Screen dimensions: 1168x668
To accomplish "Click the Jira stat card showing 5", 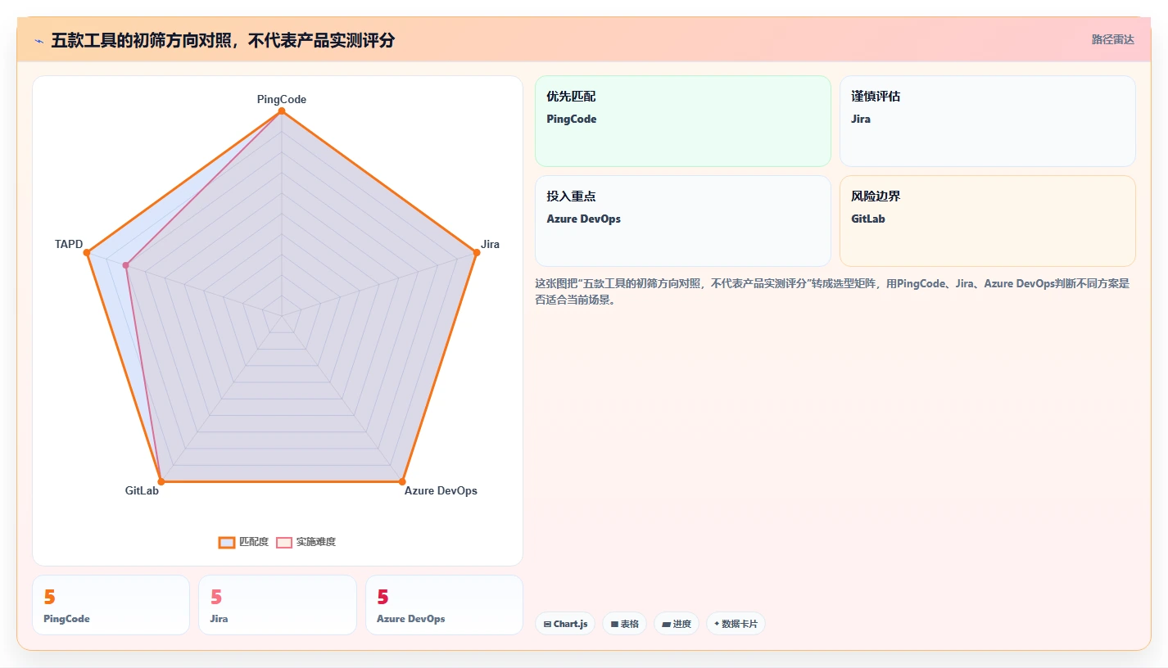I will coord(278,605).
